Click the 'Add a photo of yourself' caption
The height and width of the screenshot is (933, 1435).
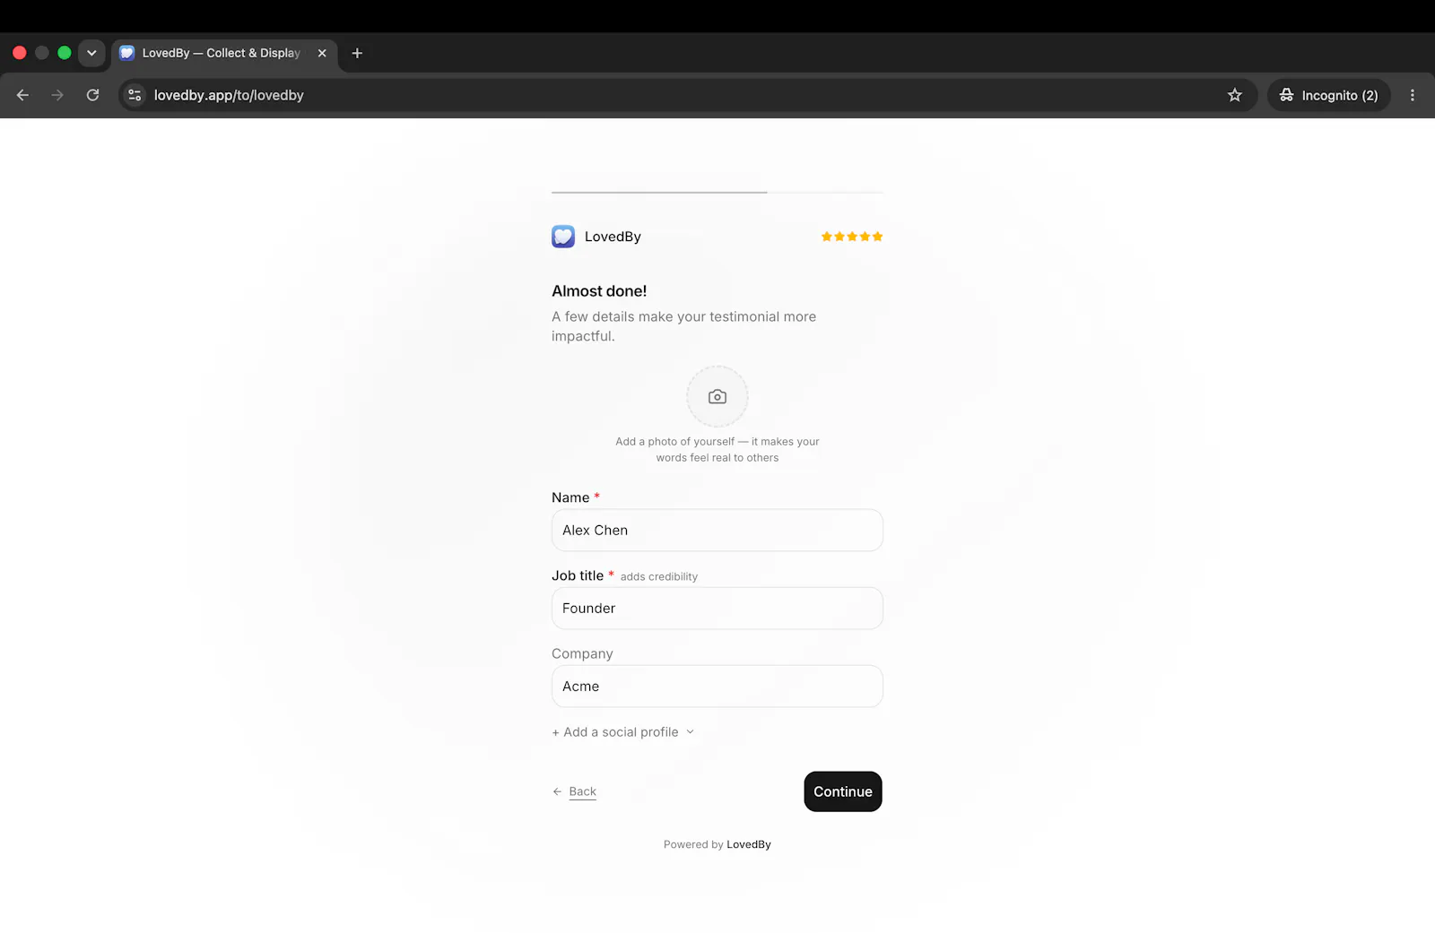tap(717, 450)
